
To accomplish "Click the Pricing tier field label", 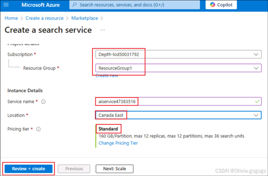I will click(x=18, y=129).
